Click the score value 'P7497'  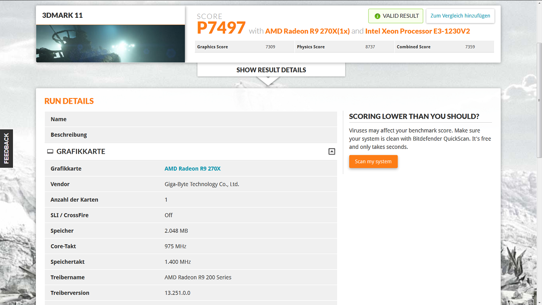(x=221, y=28)
